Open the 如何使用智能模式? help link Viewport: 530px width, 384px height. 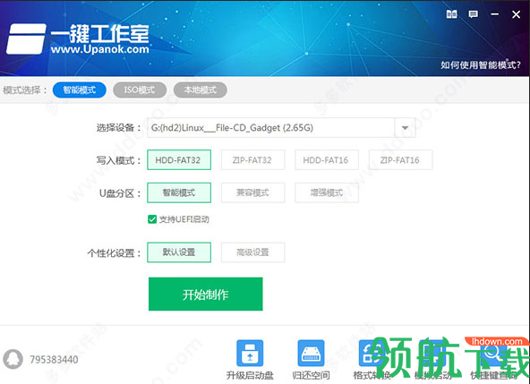[480, 65]
